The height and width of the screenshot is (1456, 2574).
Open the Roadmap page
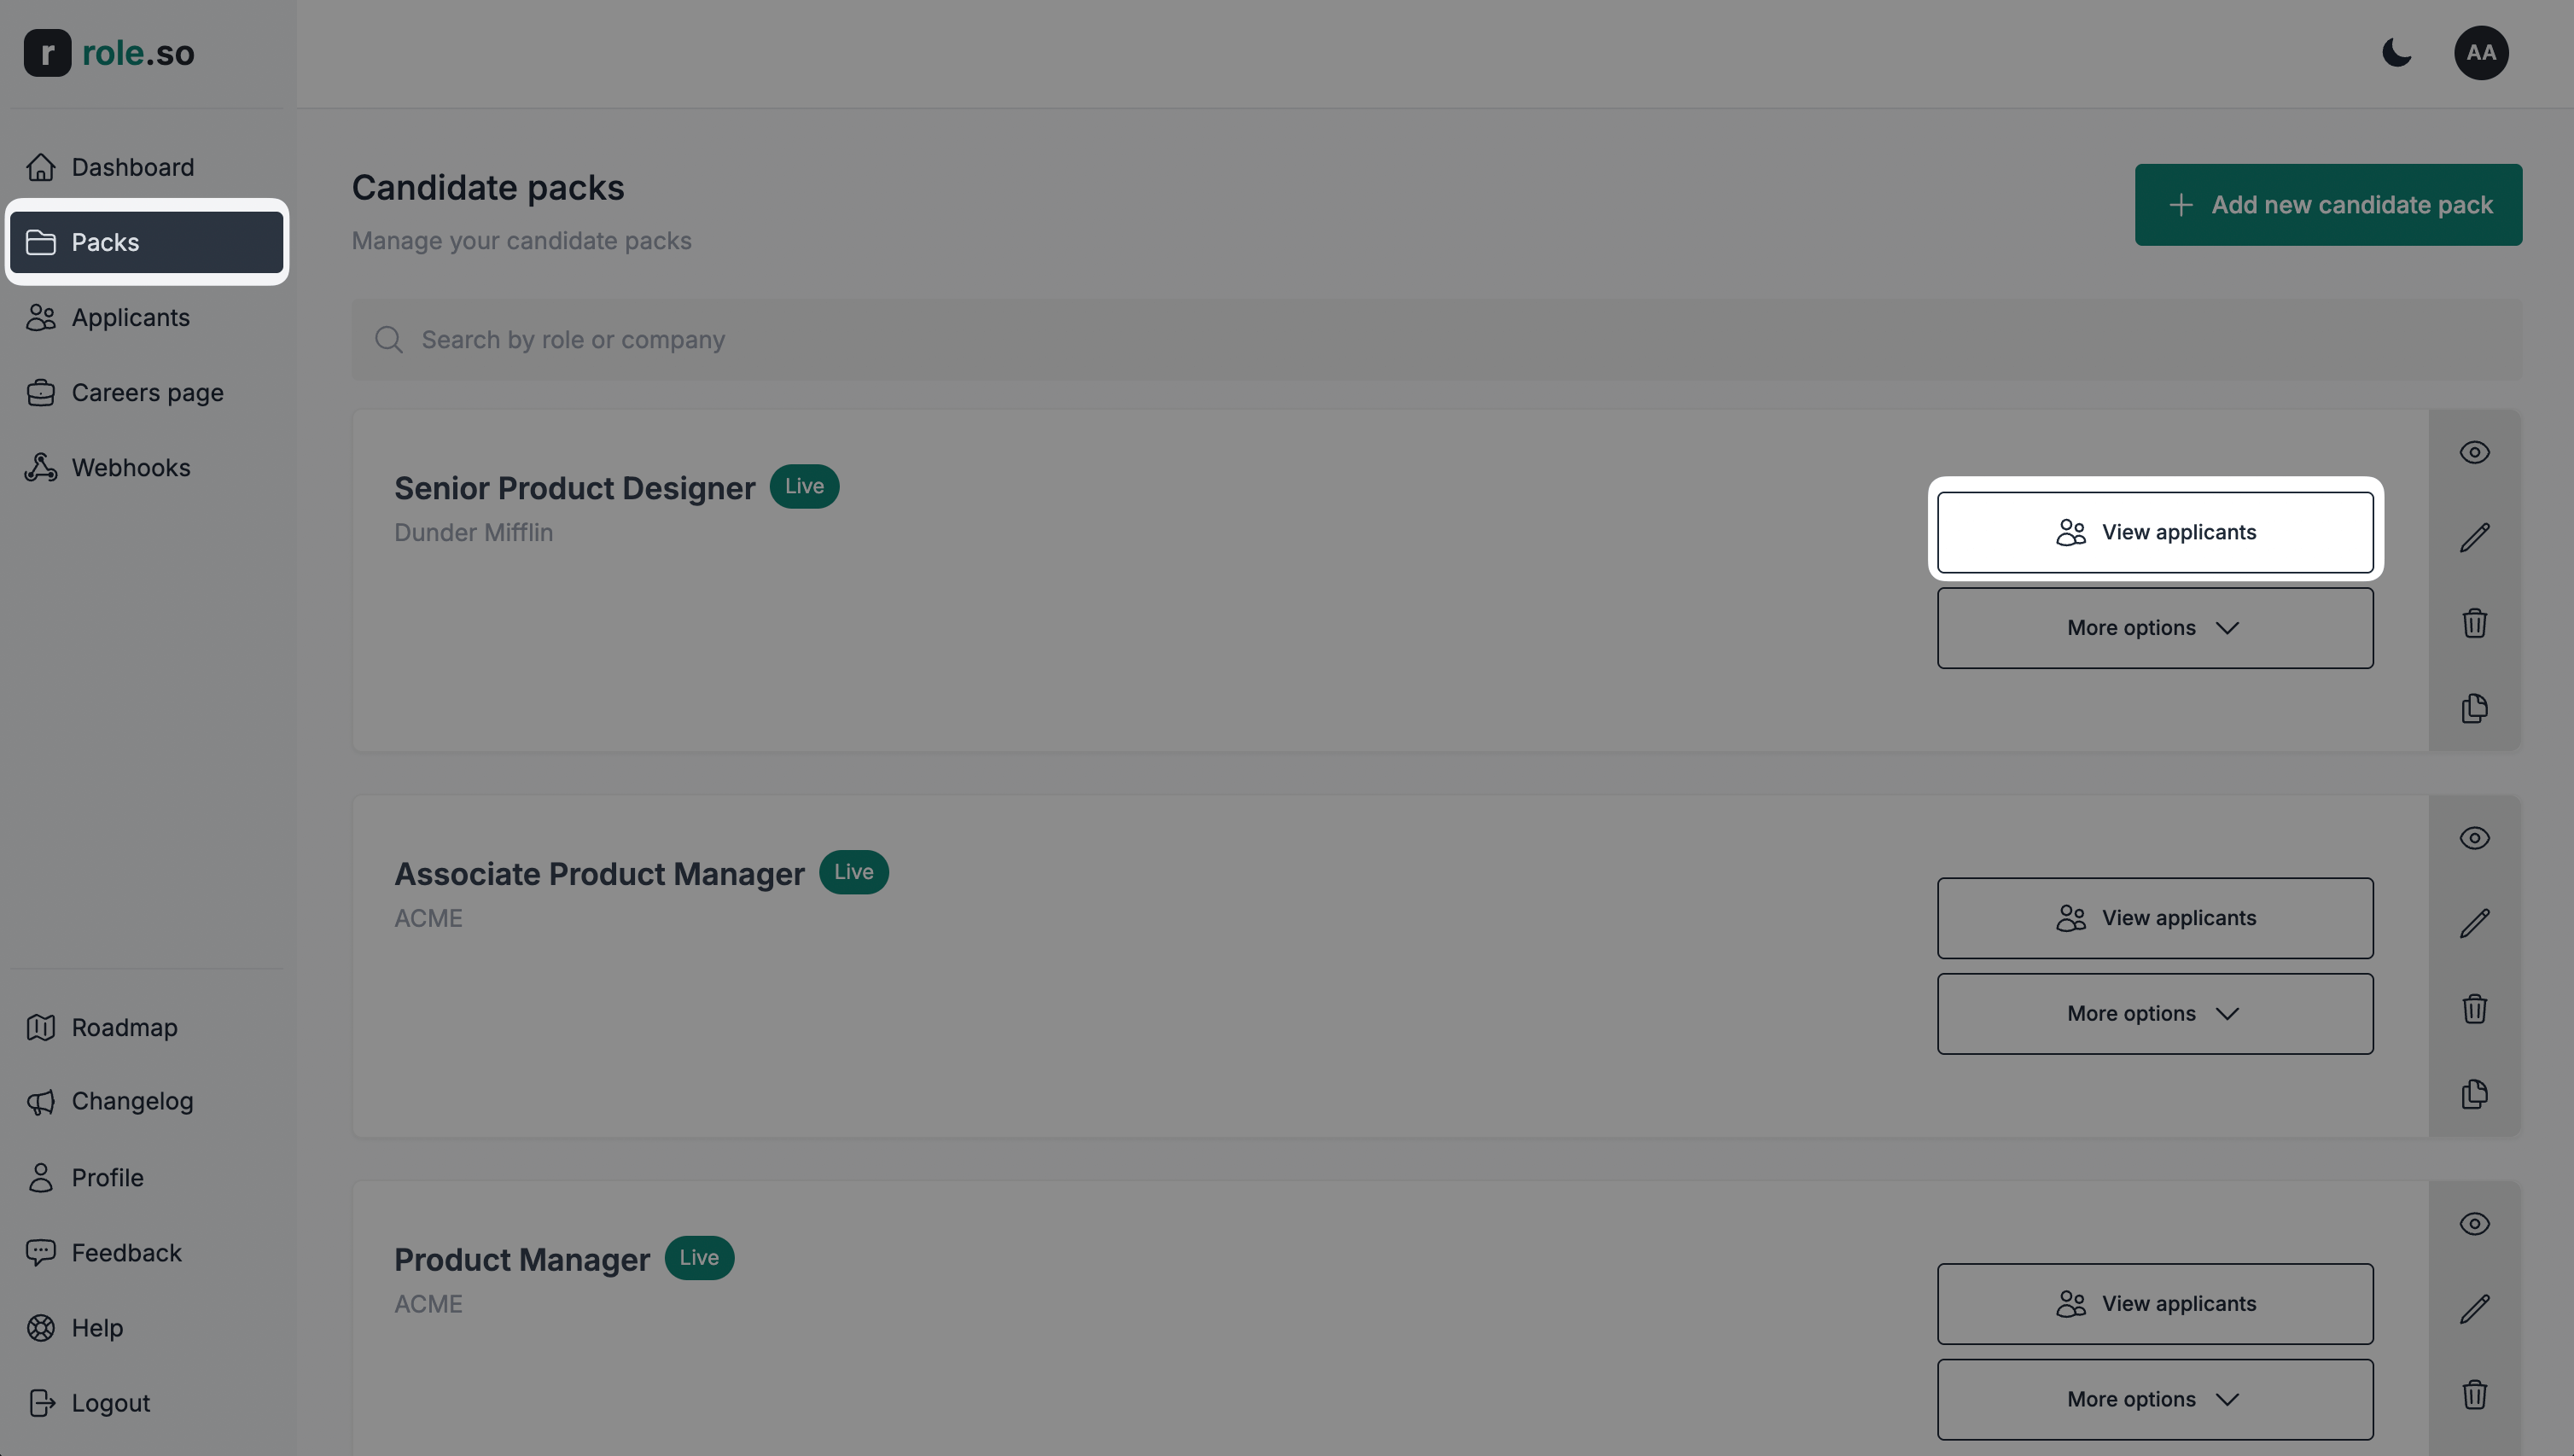click(124, 1027)
